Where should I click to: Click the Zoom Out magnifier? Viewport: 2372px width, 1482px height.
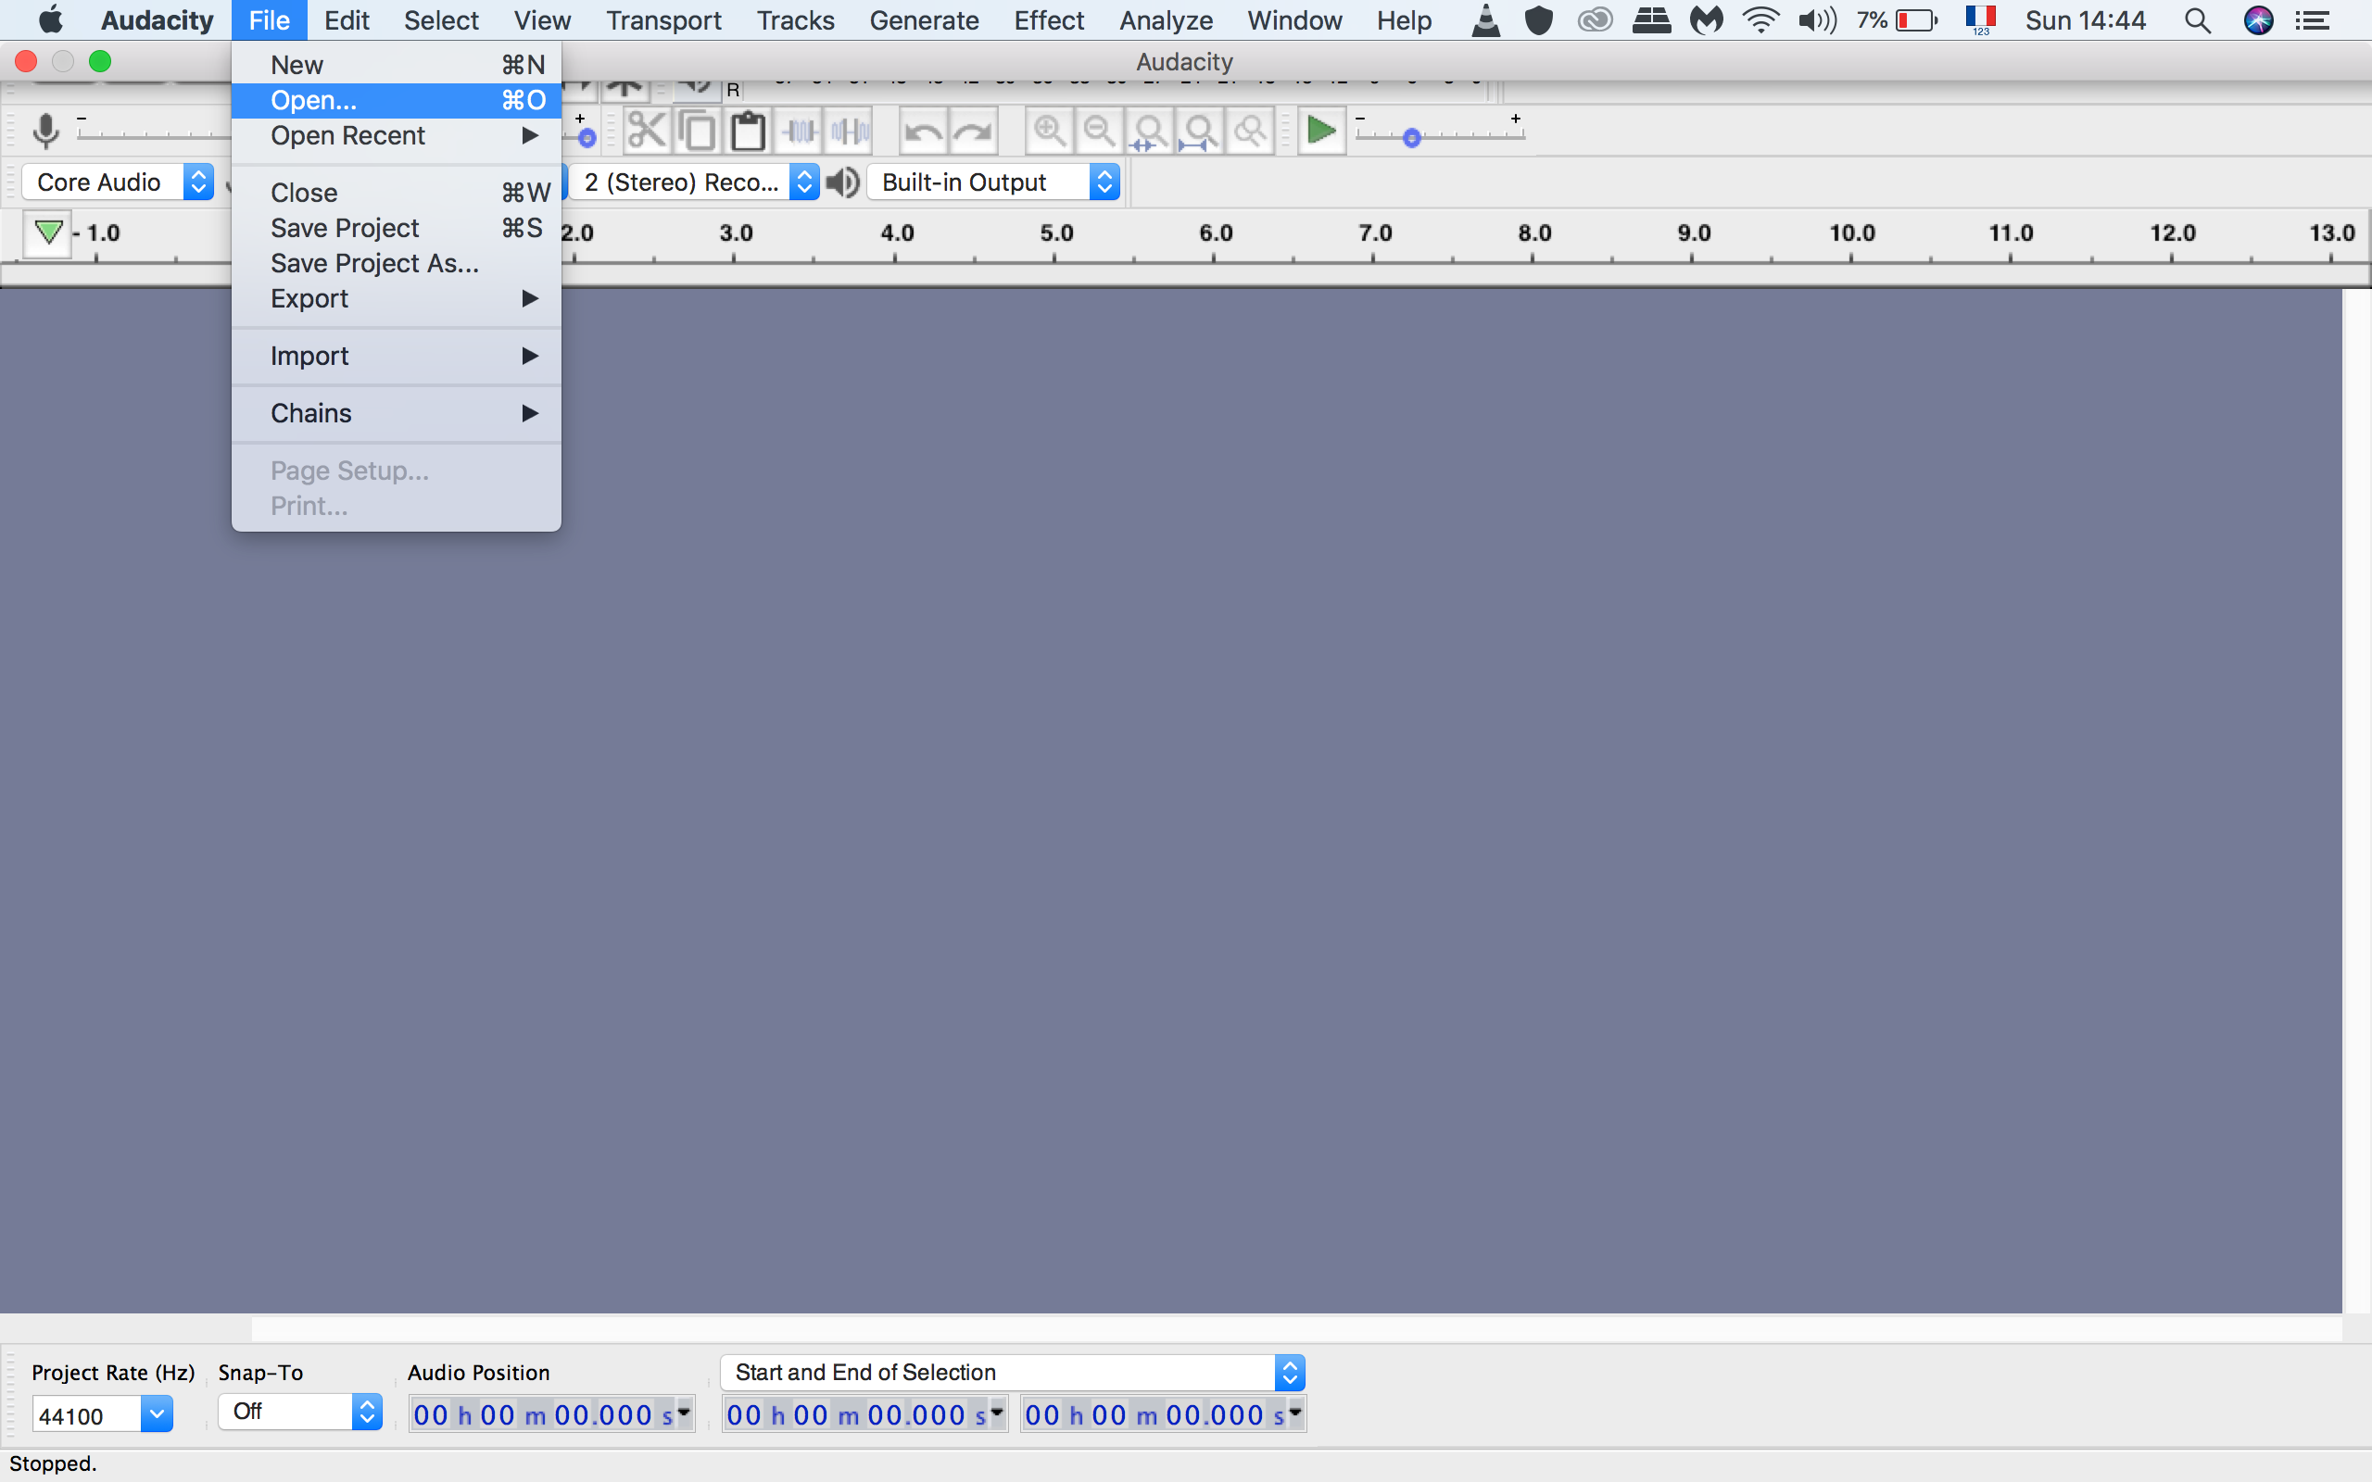click(x=1100, y=131)
